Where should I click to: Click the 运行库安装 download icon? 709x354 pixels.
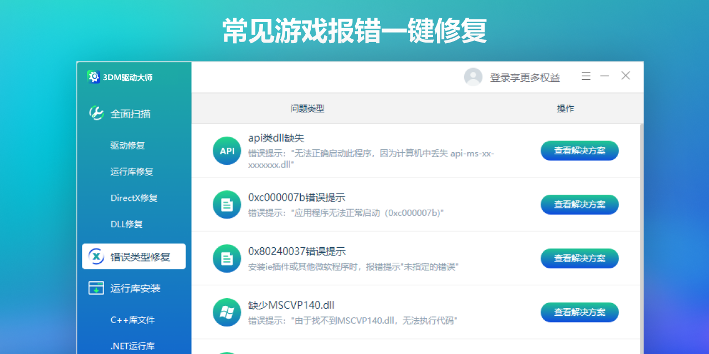click(96, 288)
